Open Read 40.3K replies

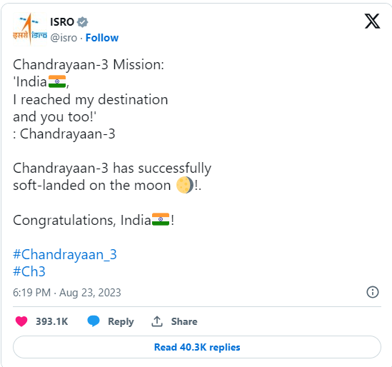pyautogui.click(x=197, y=347)
